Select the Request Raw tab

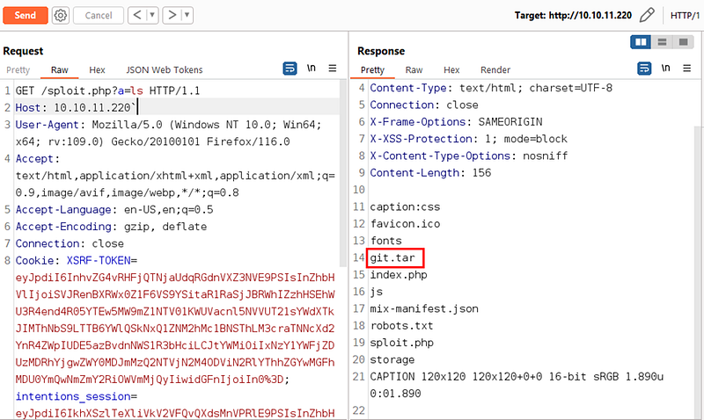(x=59, y=70)
